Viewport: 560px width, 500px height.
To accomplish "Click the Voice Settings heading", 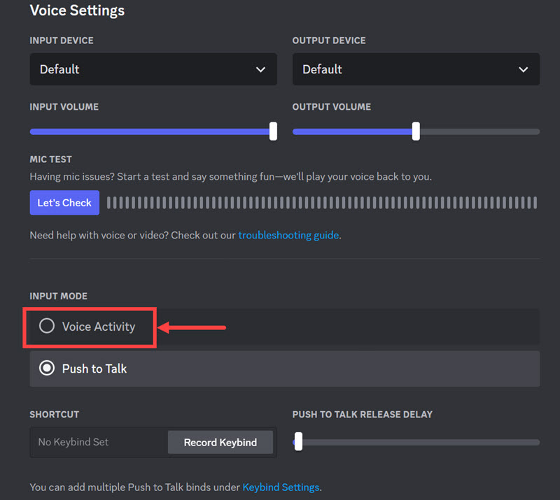I will 77,11.
